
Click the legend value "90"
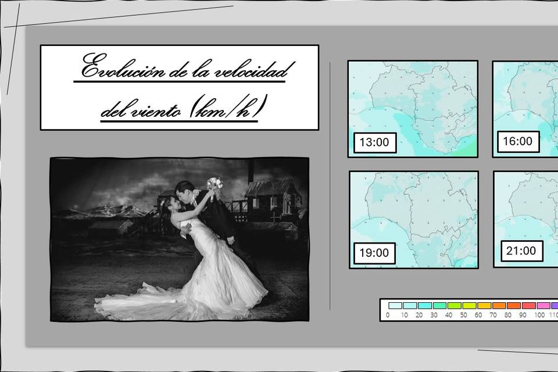pyautogui.click(x=523, y=315)
